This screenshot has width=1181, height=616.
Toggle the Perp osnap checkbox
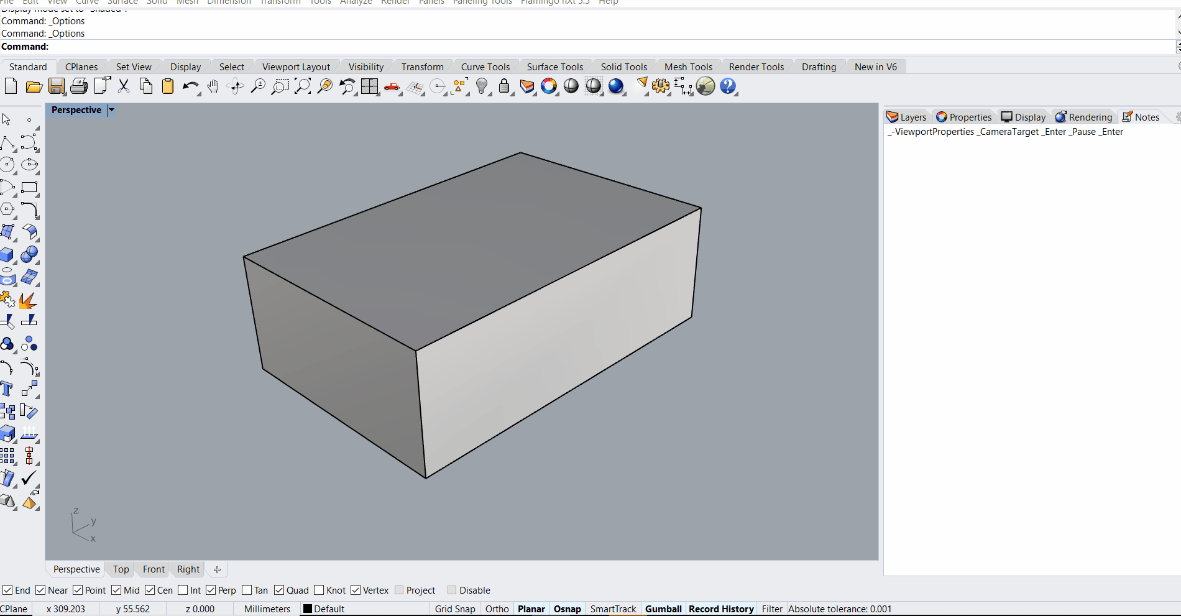[211, 590]
